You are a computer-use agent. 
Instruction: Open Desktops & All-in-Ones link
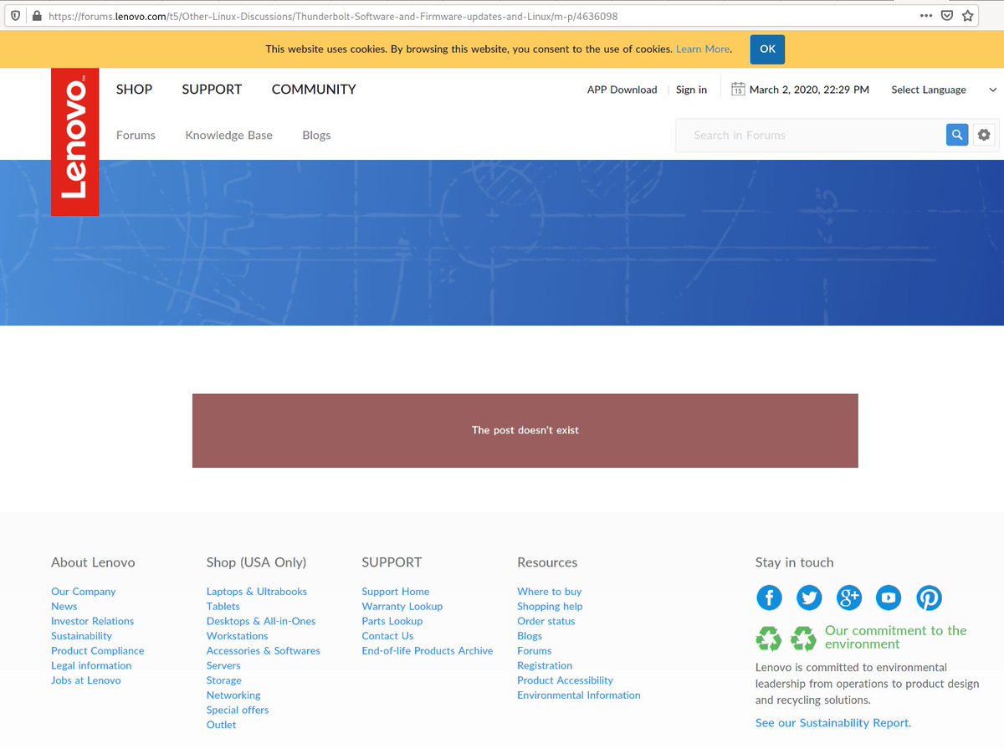(x=261, y=621)
